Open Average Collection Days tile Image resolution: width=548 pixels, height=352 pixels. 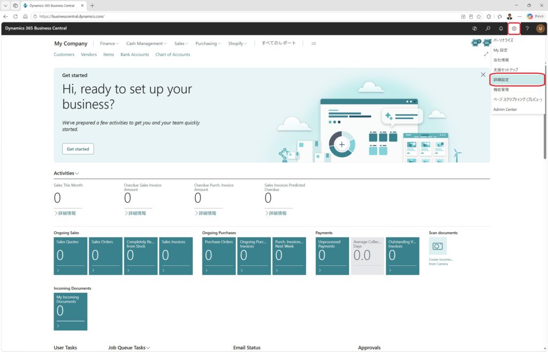tap(367, 256)
